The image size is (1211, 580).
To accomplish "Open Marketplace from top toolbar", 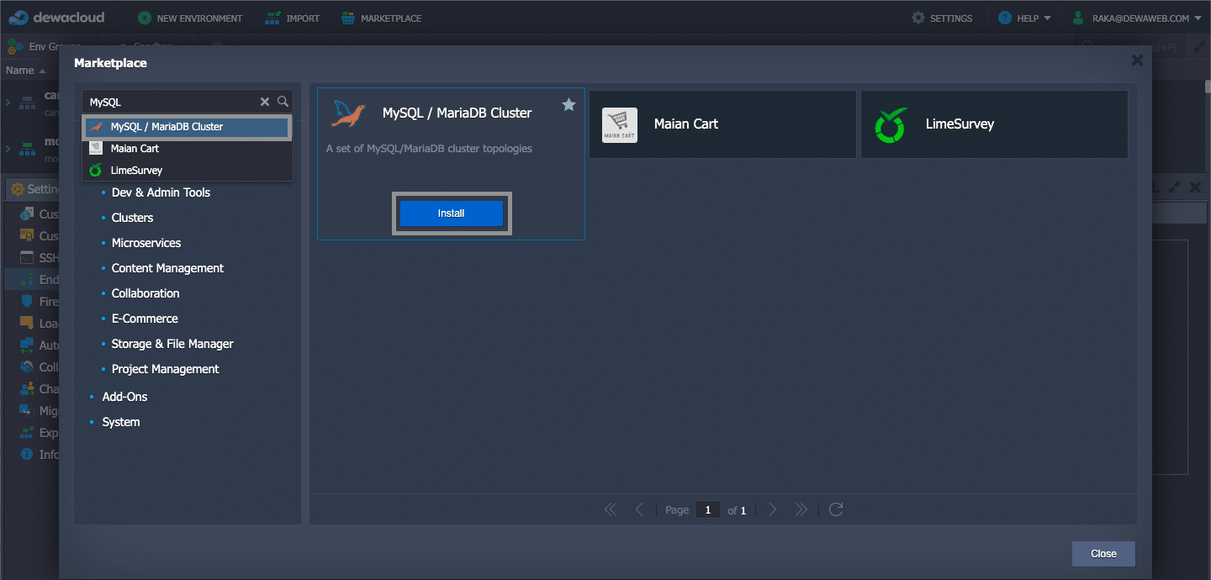I will pyautogui.click(x=382, y=18).
